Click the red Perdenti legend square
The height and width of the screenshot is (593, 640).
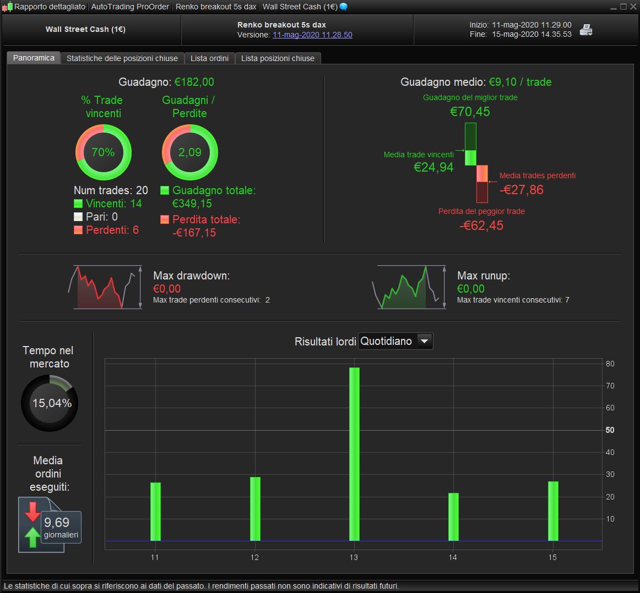point(78,230)
